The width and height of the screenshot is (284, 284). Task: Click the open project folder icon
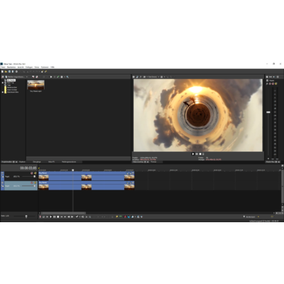tap(6, 71)
